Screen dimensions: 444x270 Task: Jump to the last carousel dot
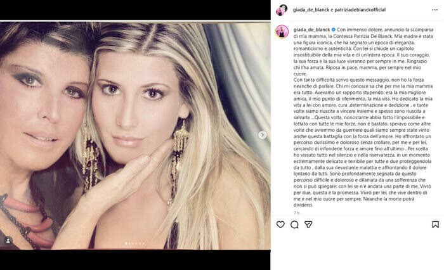click(143, 243)
